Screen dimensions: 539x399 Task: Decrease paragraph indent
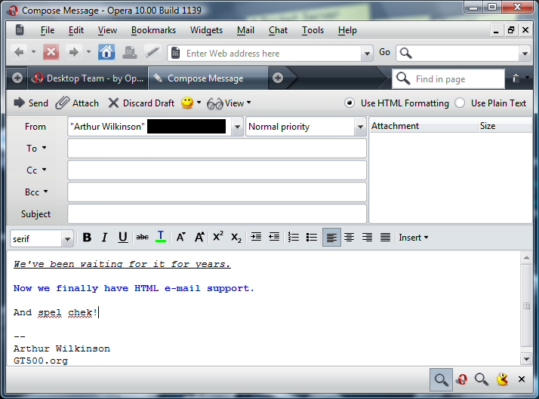tap(274, 238)
